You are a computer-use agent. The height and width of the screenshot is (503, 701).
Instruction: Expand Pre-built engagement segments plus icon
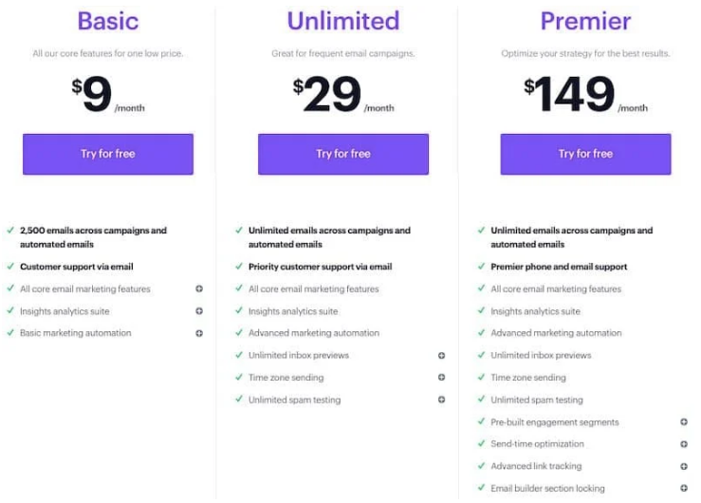click(x=684, y=421)
